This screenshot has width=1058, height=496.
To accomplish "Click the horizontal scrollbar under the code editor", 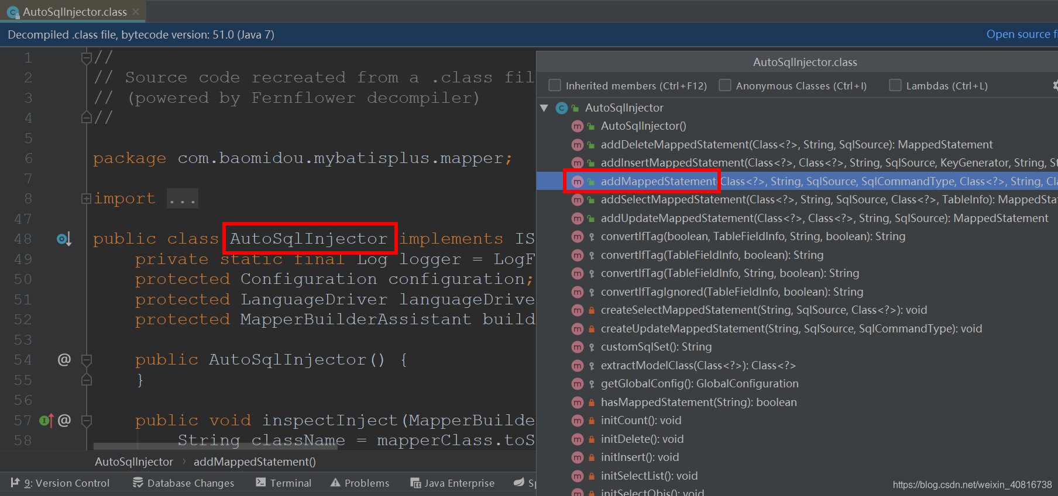I will 217,446.
